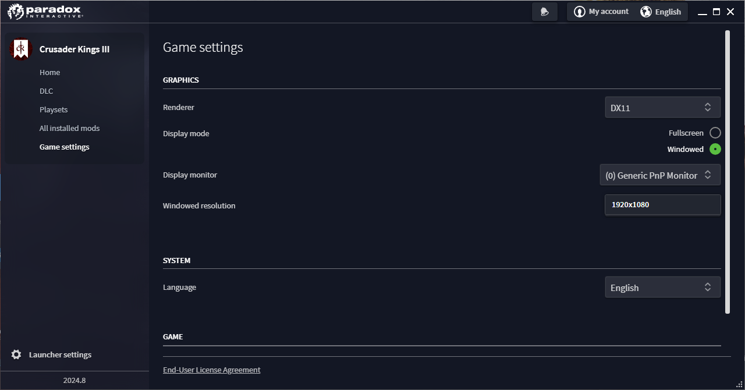Click the globe language icon

point(646,12)
